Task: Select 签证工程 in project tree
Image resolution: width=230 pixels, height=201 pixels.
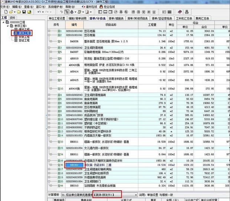Action: (22, 40)
